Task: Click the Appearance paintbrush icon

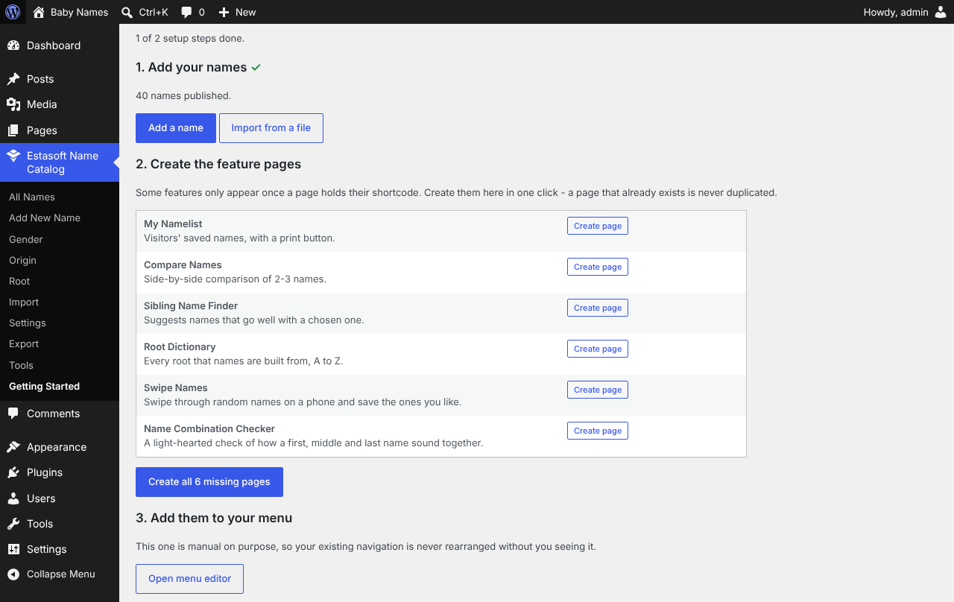Action: [13, 447]
